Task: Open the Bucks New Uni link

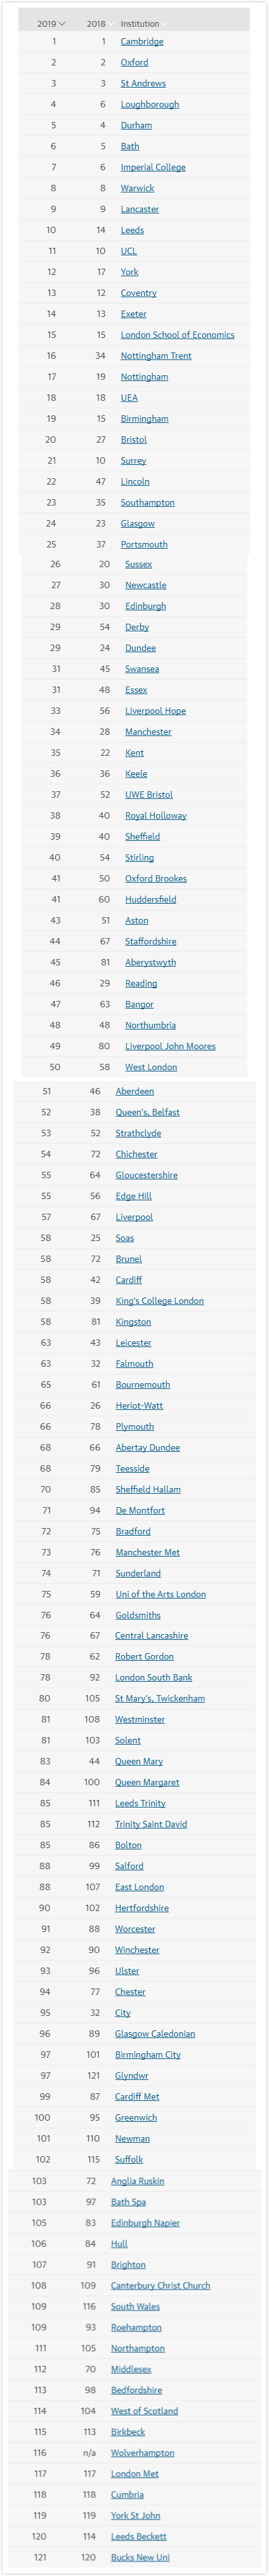Action: (x=140, y=2557)
